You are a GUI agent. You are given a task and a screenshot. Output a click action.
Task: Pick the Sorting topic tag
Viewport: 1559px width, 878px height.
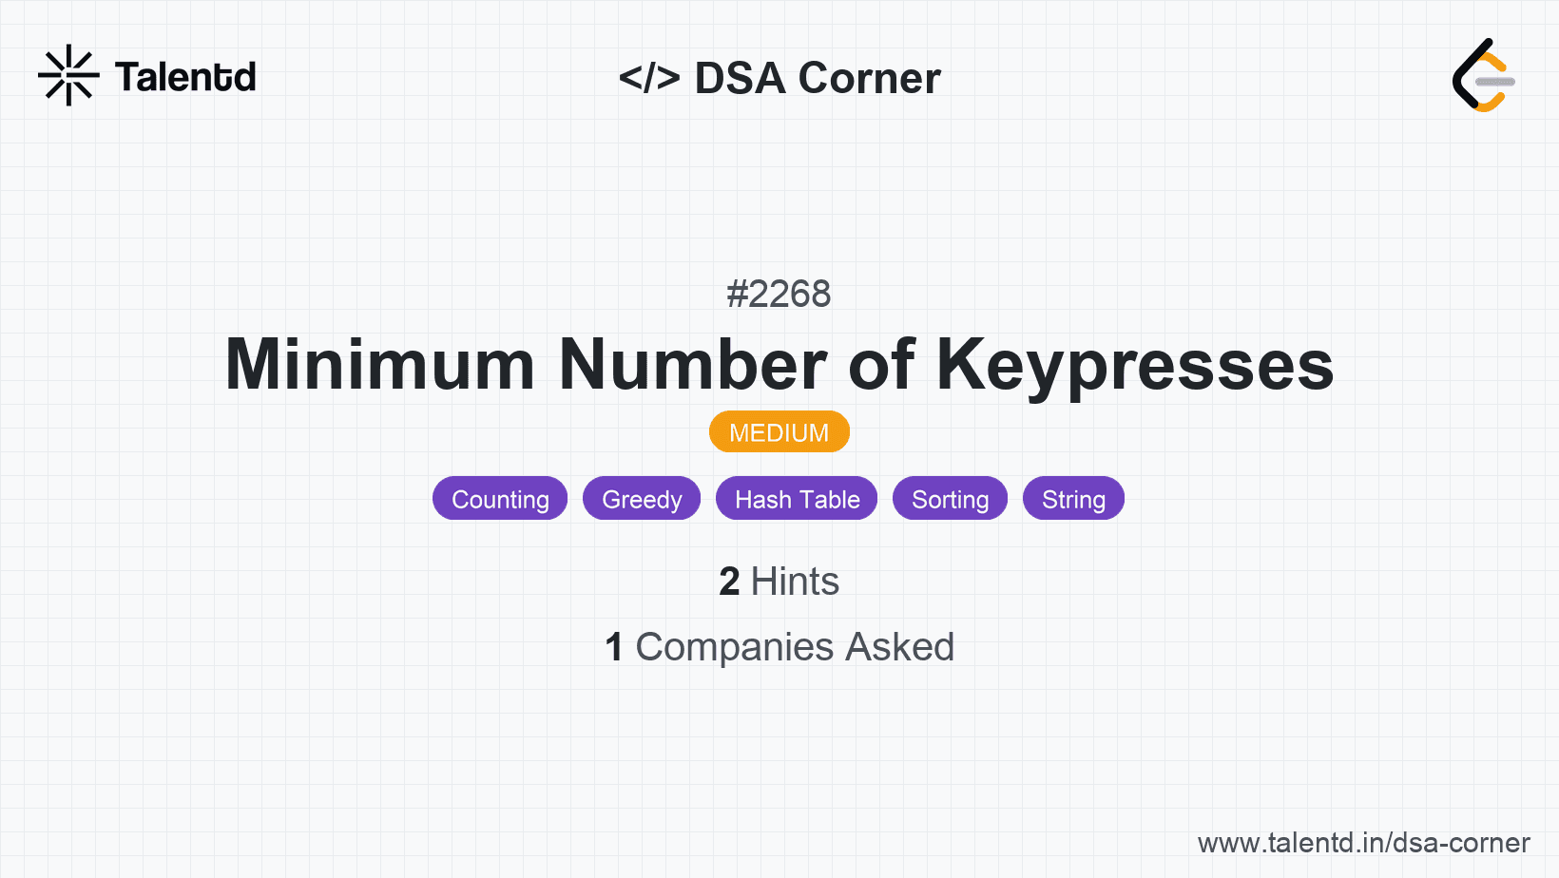[x=950, y=499]
